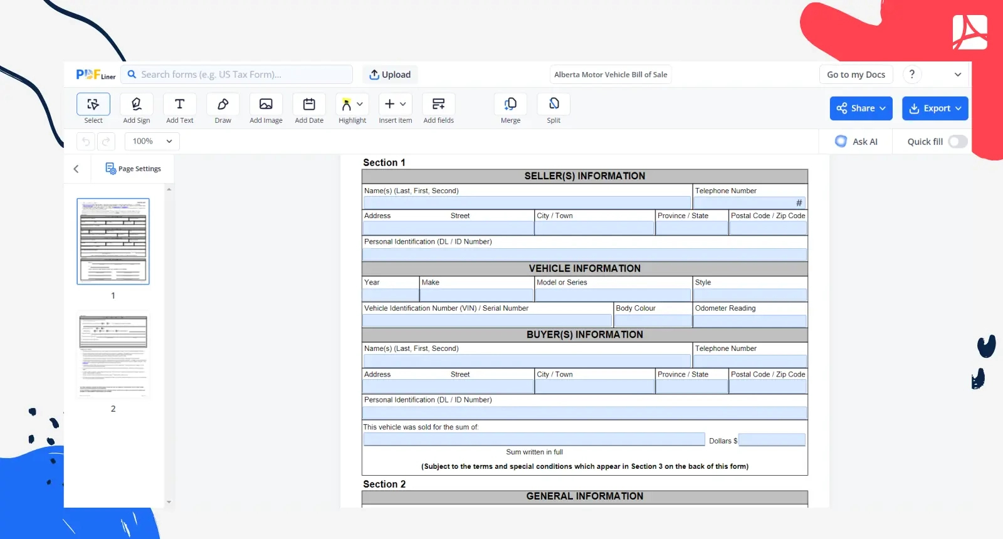Open Page Settings panel
This screenshot has width=1003, height=539.
click(x=134, y=169)
